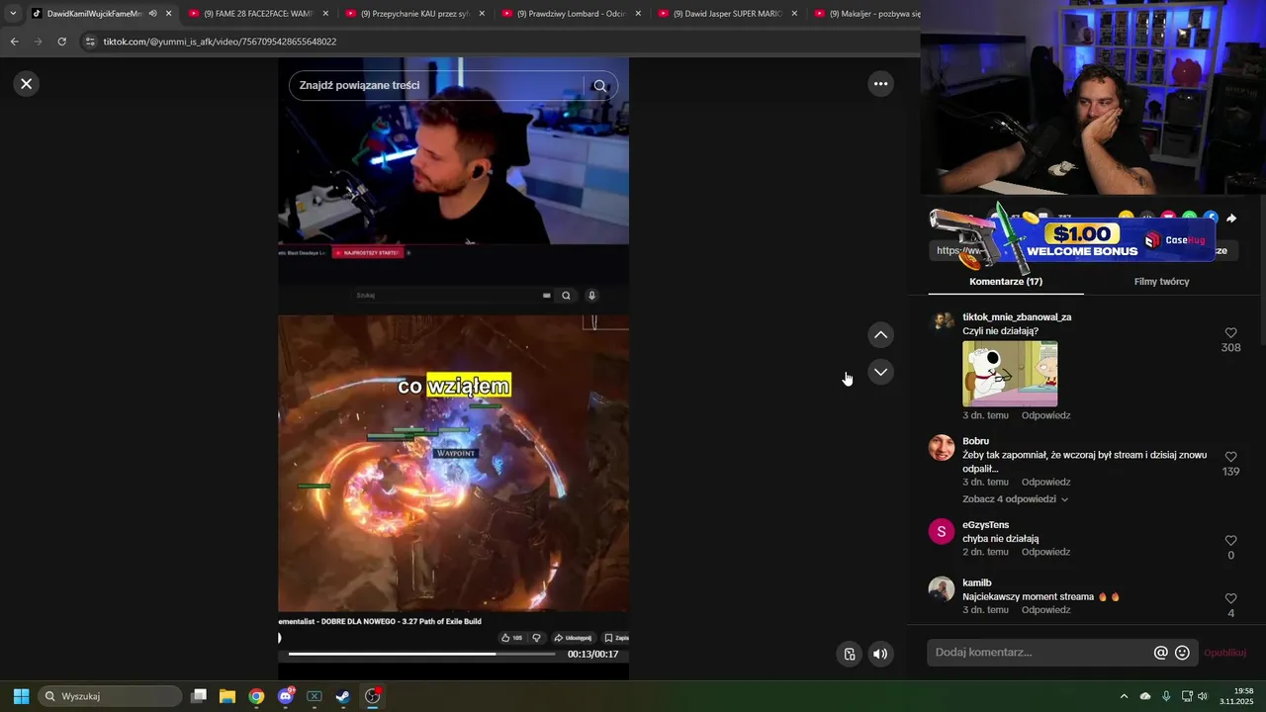Expand the system tray hidden icons chevron
This screenshot has height=712, width=1266.
(1124, 696)
